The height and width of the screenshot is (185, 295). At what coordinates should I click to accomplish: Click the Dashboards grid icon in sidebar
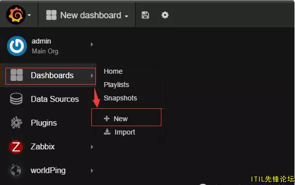coord(16,75)
